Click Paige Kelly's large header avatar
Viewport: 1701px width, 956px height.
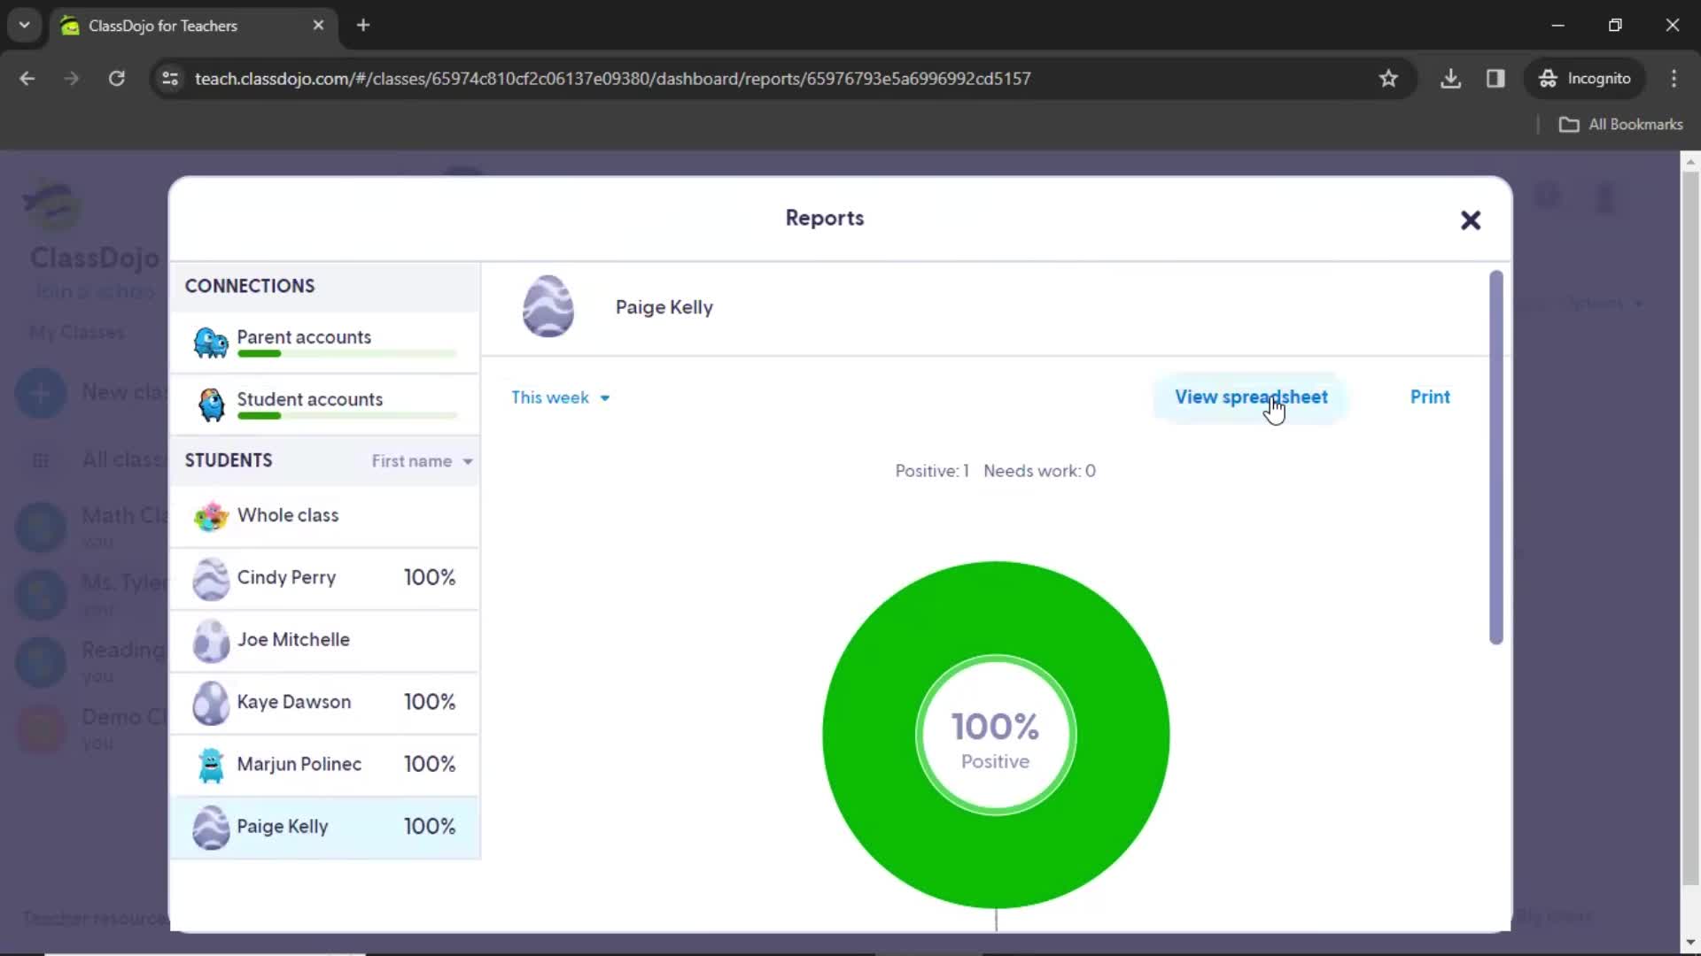(548, 306)
